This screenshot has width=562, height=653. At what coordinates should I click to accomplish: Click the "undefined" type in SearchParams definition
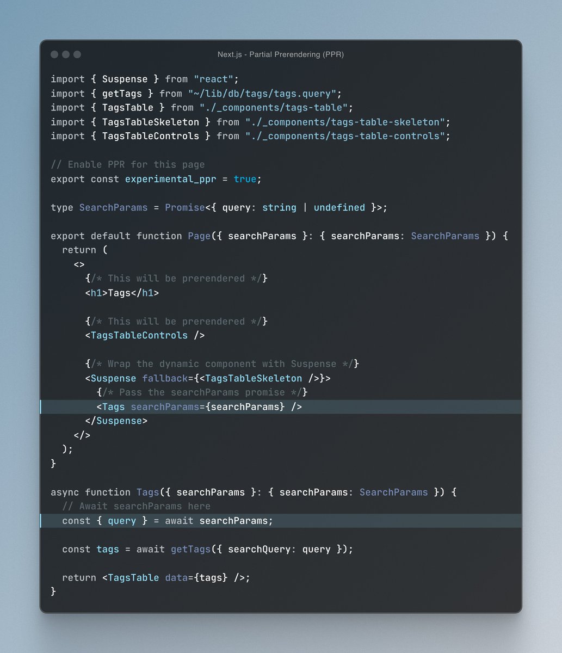click(339, 207)
